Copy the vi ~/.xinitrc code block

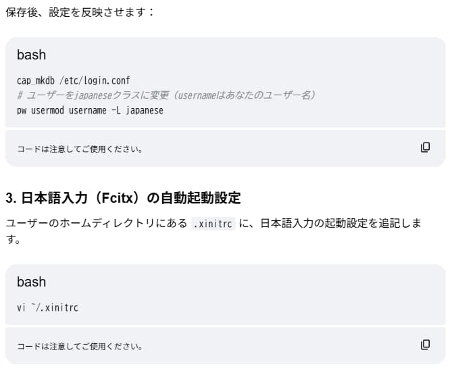(x=425, y=345)
